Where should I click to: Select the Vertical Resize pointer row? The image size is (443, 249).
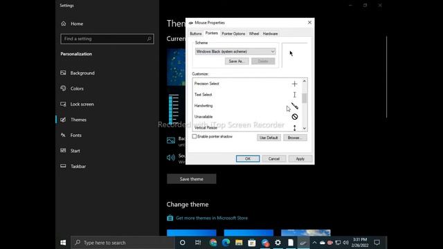[247, 127]
